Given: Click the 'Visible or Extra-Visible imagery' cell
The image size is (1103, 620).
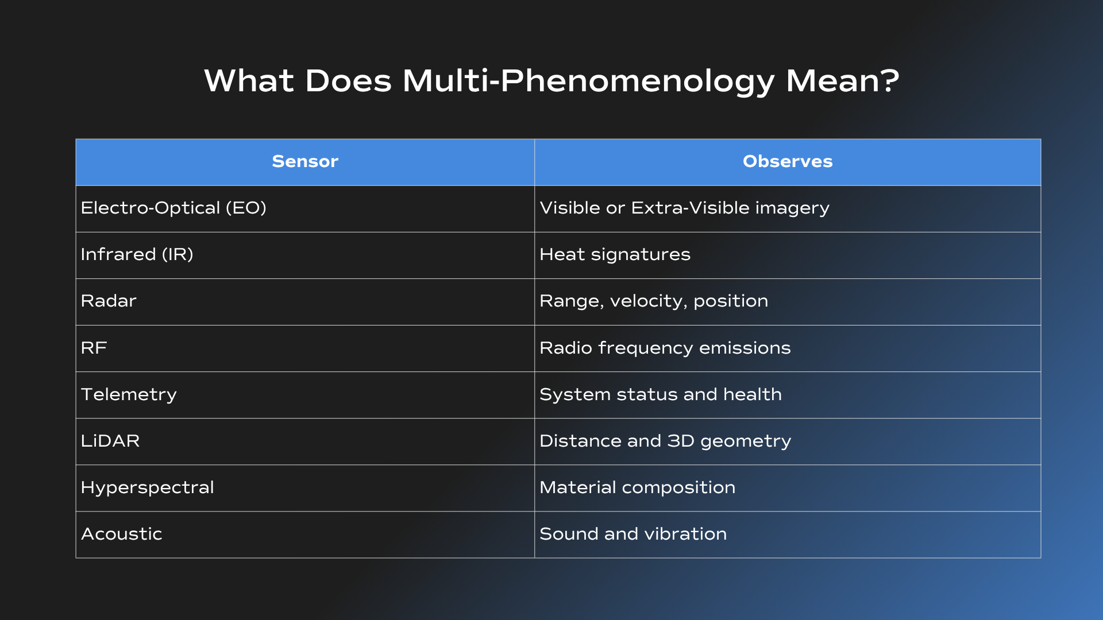Looking at the screenshot, I should tap(788, 209).
